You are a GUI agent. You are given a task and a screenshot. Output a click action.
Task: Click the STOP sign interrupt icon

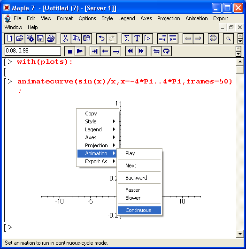[213, 38]
